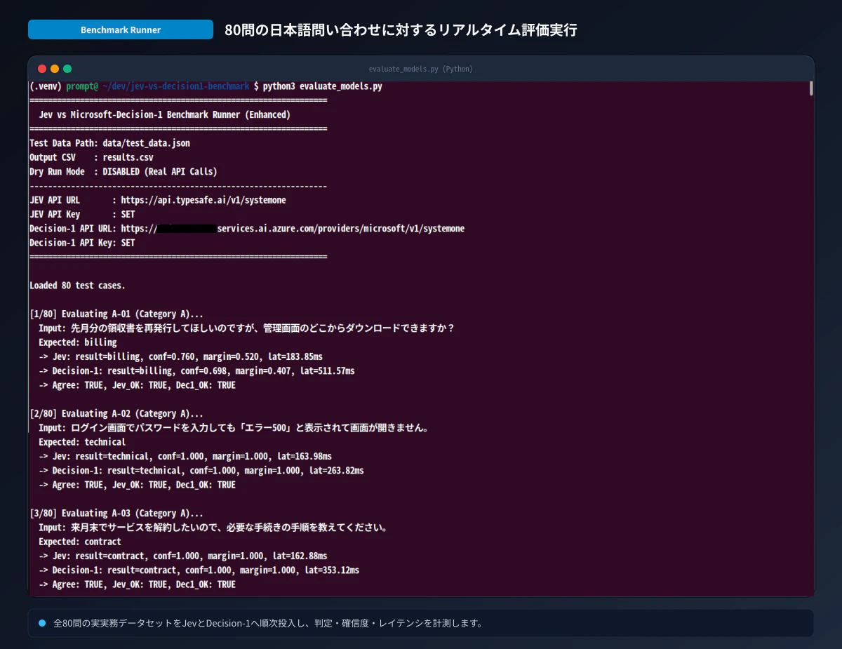Click the Decision-1 result=billing line
This screenshot has width=842, height=649.
[x=196, y=370]
